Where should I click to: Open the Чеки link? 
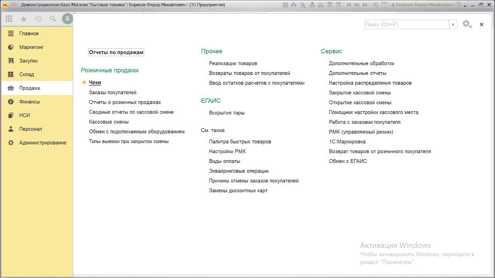point(95,82)
